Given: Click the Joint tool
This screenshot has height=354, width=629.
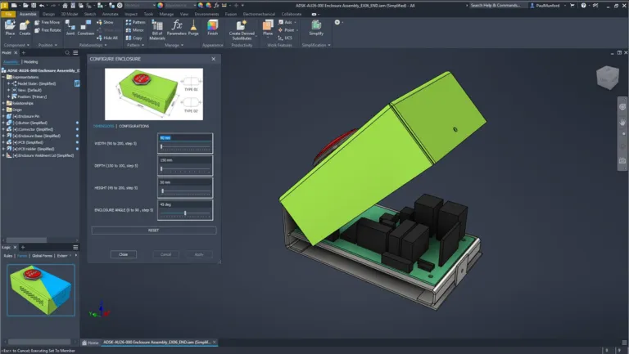Looking at the screenshot, I should click(x=70, y=28).
